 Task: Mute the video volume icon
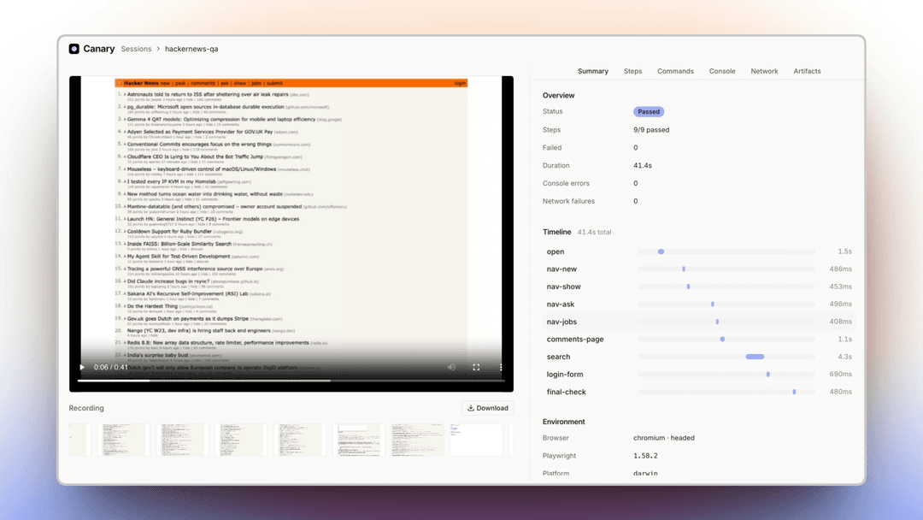[451, 367]
